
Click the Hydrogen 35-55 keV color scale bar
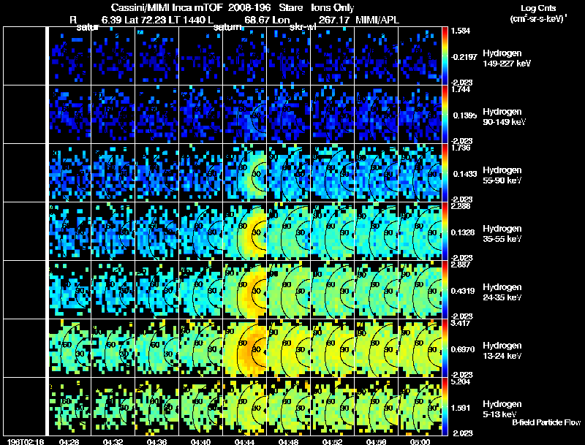coord(445,231)
